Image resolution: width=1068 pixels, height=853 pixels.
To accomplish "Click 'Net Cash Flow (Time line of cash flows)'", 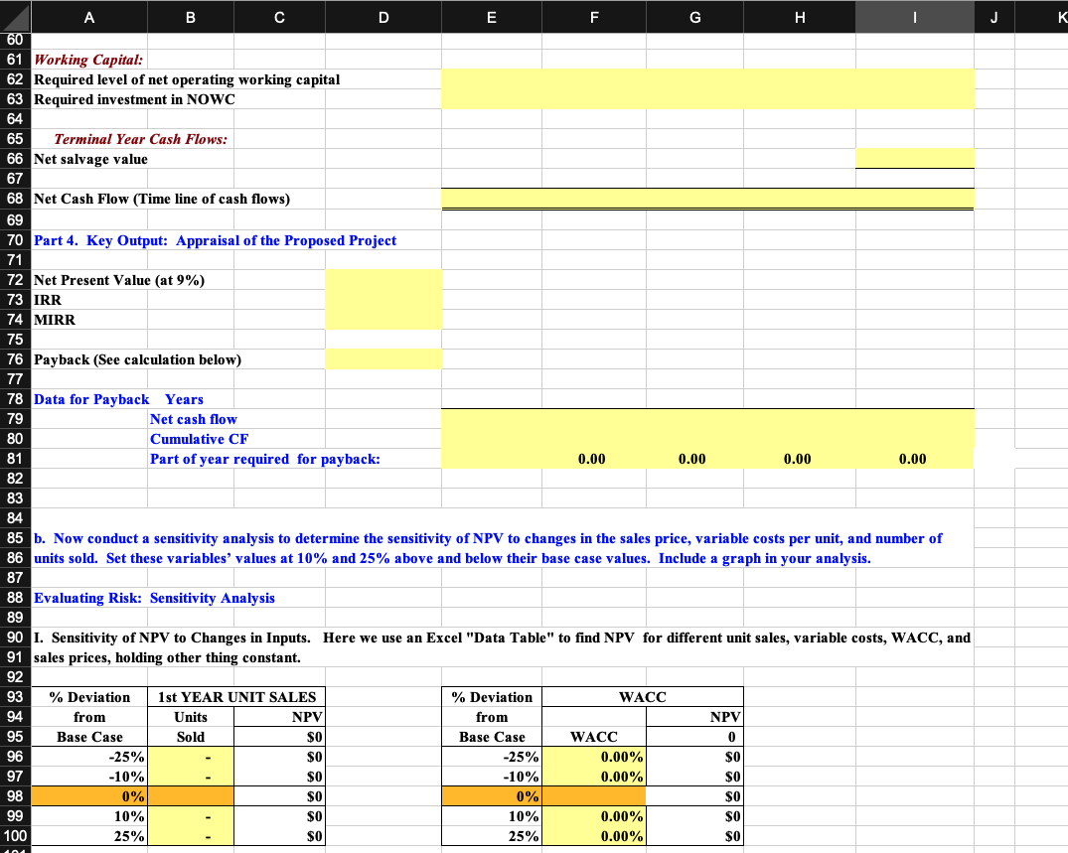I will pyautogui.click(x=161, y=199).
